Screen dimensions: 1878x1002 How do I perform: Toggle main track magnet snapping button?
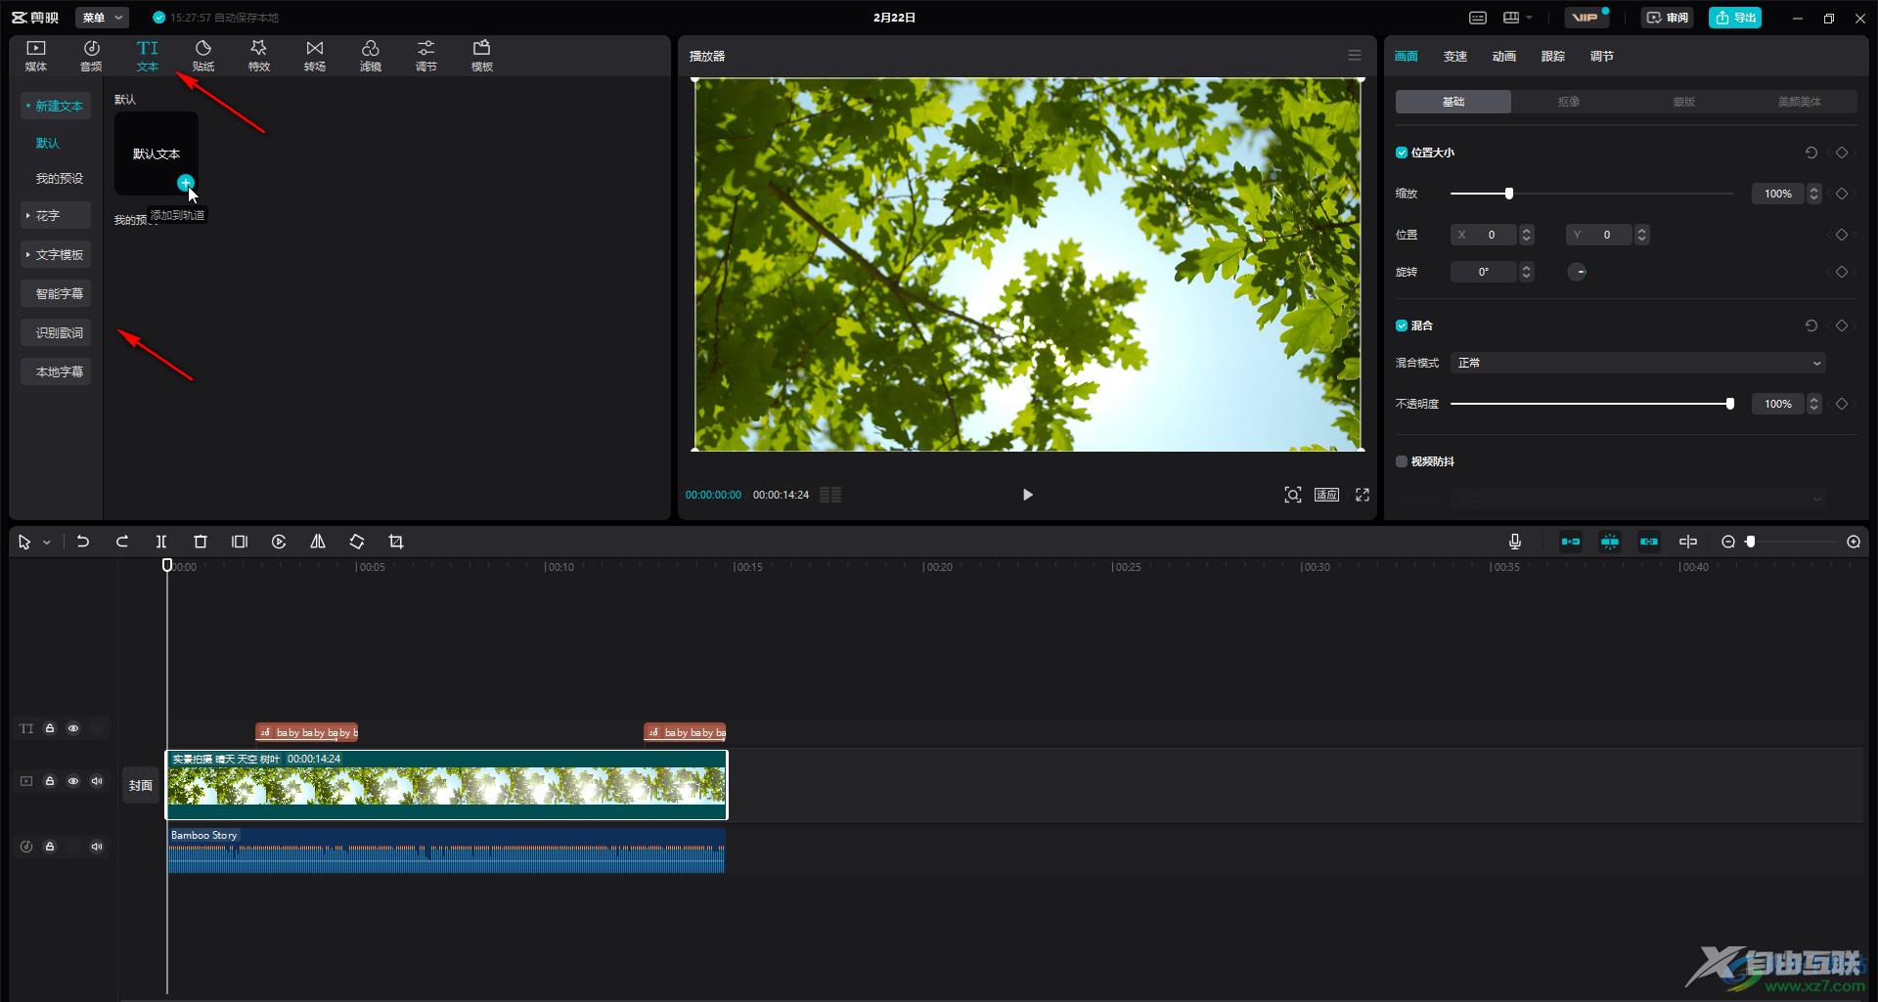[1571, 542]
